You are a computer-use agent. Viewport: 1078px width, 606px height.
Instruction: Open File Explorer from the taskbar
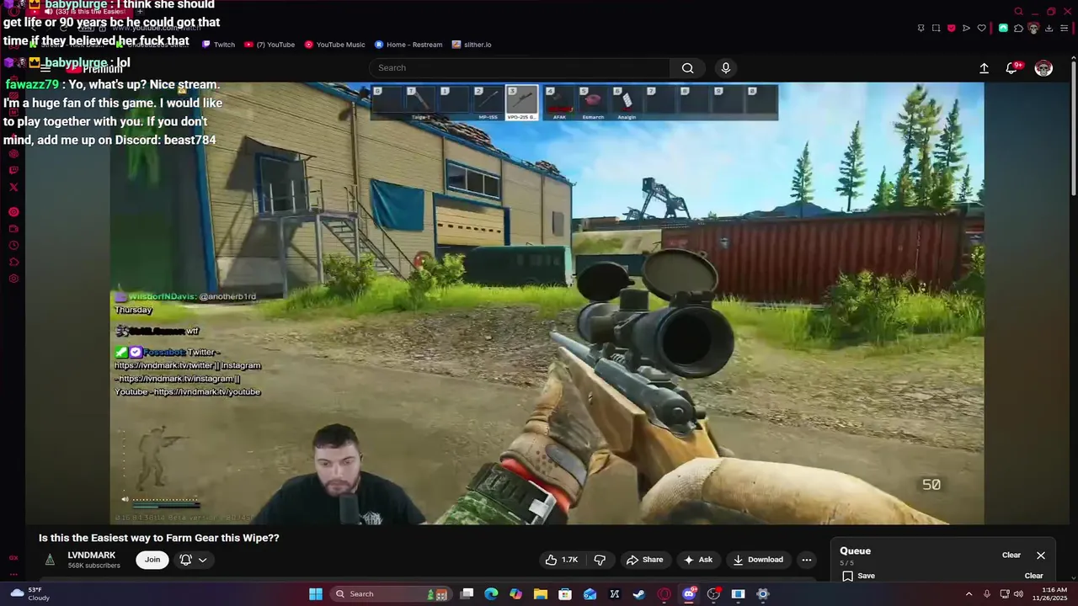(541, 594)
